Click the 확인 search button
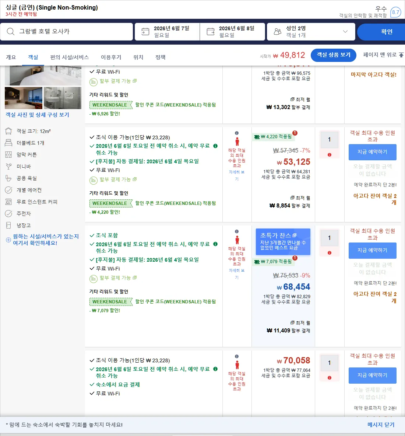 point(381,32)
